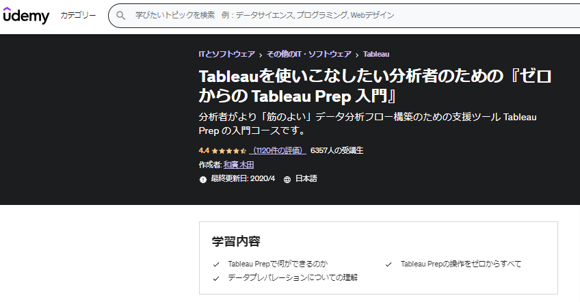The height and width of the screenshot is (302, 580).
Task: Click the globe language icon
Action: click(x=287, y=180)
